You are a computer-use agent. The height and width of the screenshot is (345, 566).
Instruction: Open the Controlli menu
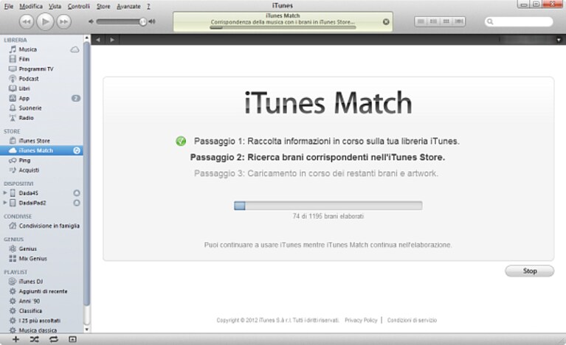79,6
